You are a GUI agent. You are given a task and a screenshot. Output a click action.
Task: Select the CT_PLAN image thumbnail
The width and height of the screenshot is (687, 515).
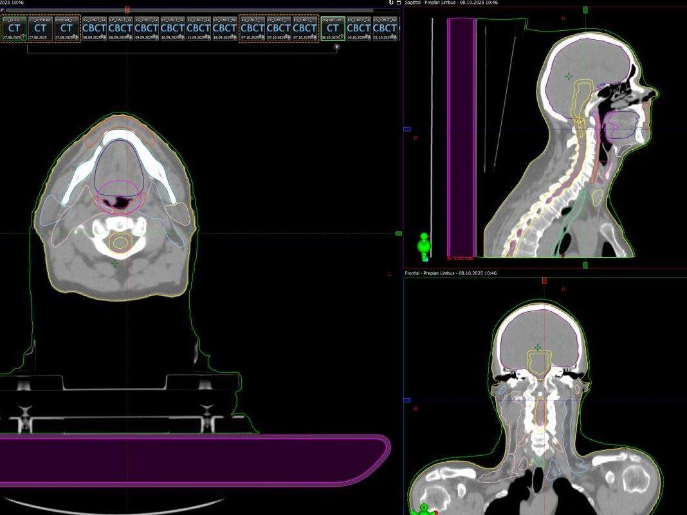point(14,29)
